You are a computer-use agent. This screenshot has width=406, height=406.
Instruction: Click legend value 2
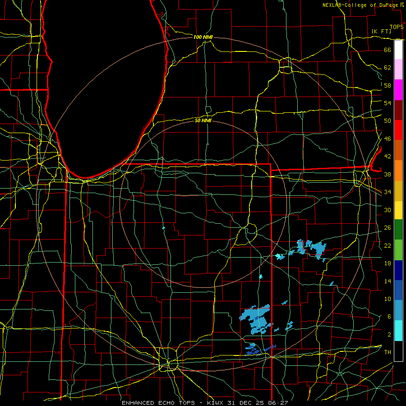click(x=389, y=335)
